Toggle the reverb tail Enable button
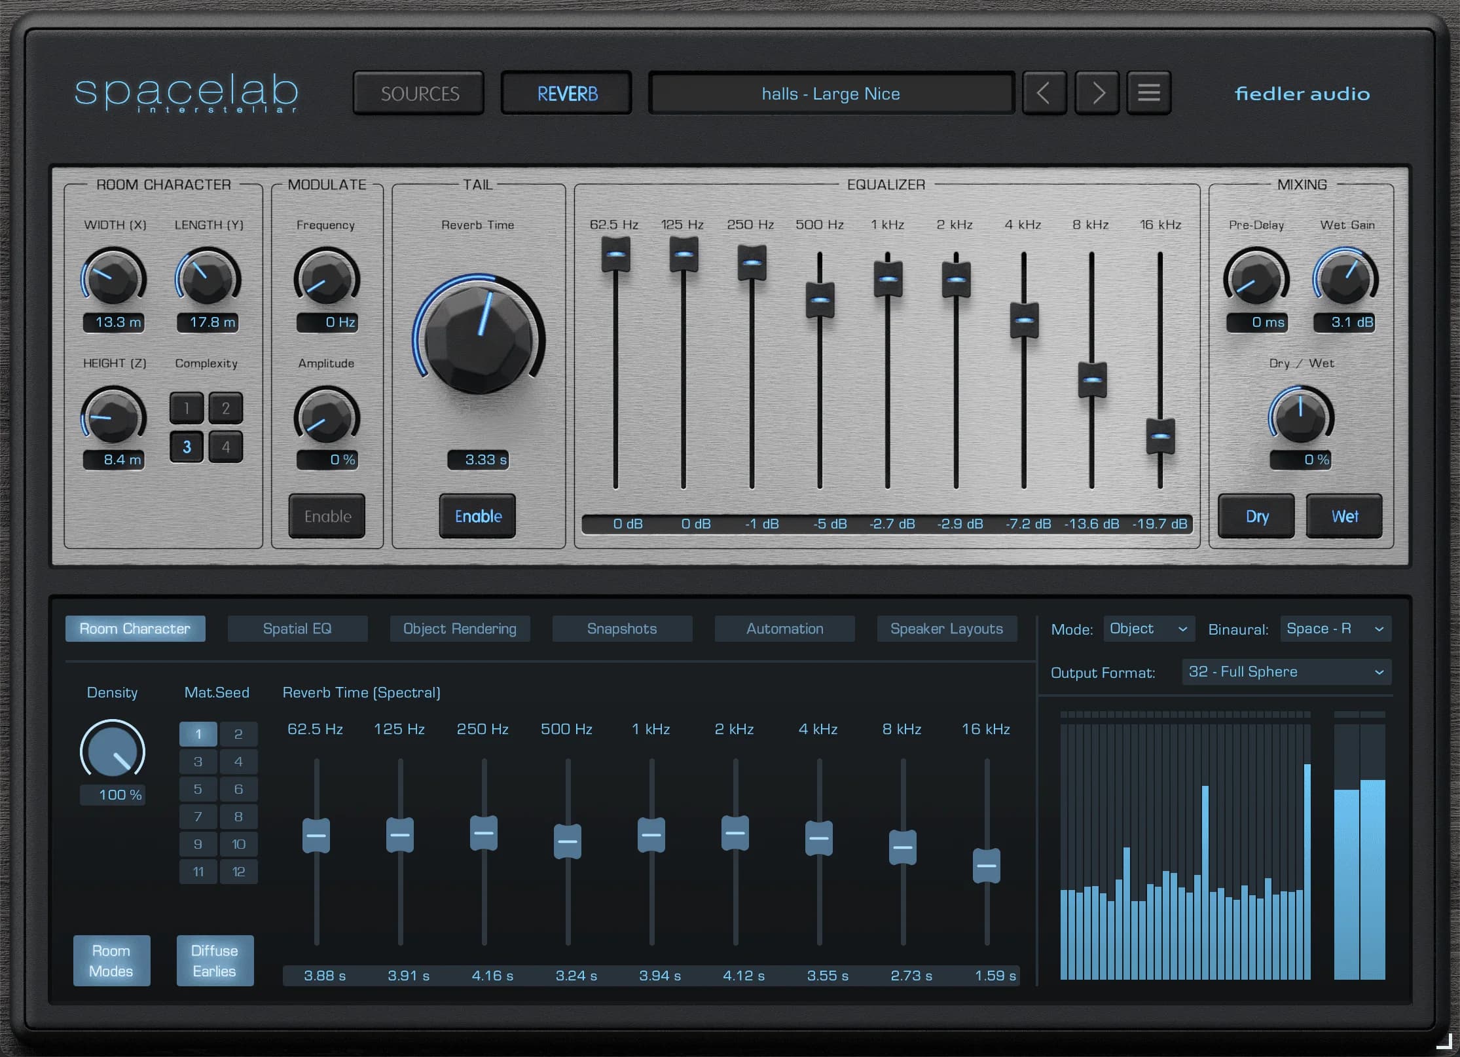The width and height of the screenshot is (1460, 1057). click(477, 516)
